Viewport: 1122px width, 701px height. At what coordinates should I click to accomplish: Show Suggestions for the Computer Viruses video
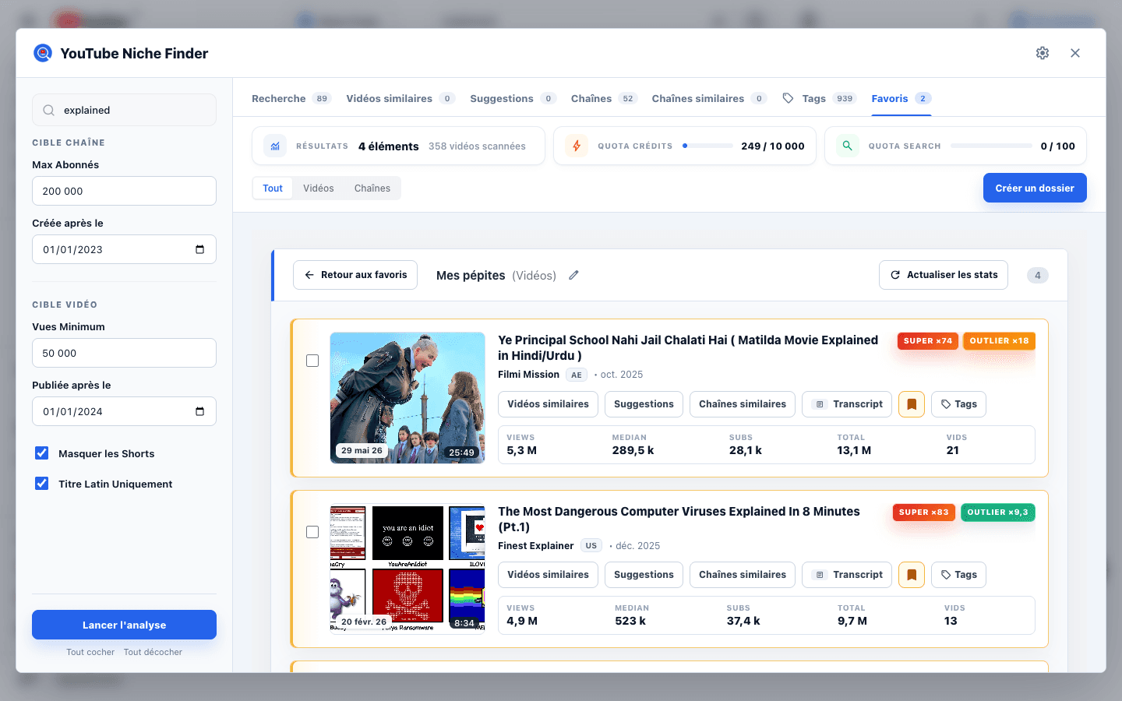click(x=644, y=575)
